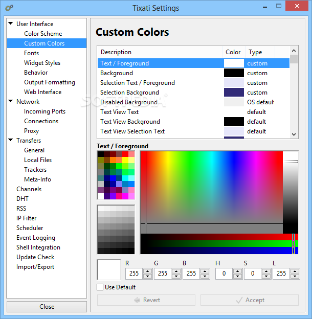This screenshot has height=319, width=312.
Task: Click the blue channel slider bar
Action: 219,250
